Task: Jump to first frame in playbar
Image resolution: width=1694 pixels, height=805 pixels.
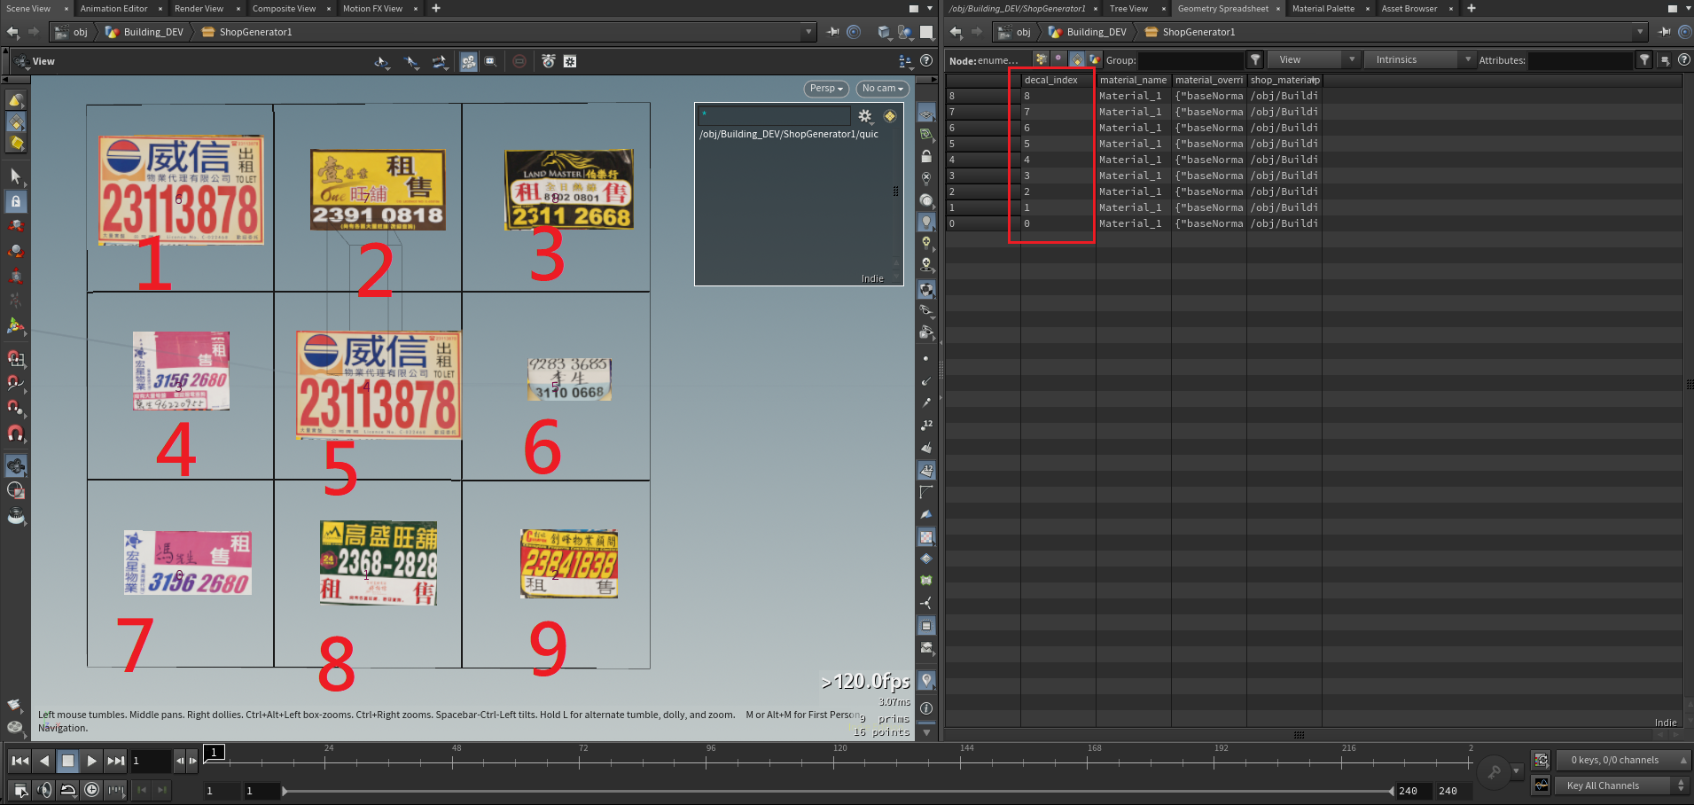Action: [x=20, y=761]
